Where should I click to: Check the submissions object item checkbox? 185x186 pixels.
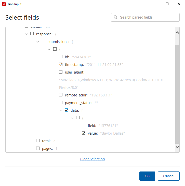[x=55, y=49]
